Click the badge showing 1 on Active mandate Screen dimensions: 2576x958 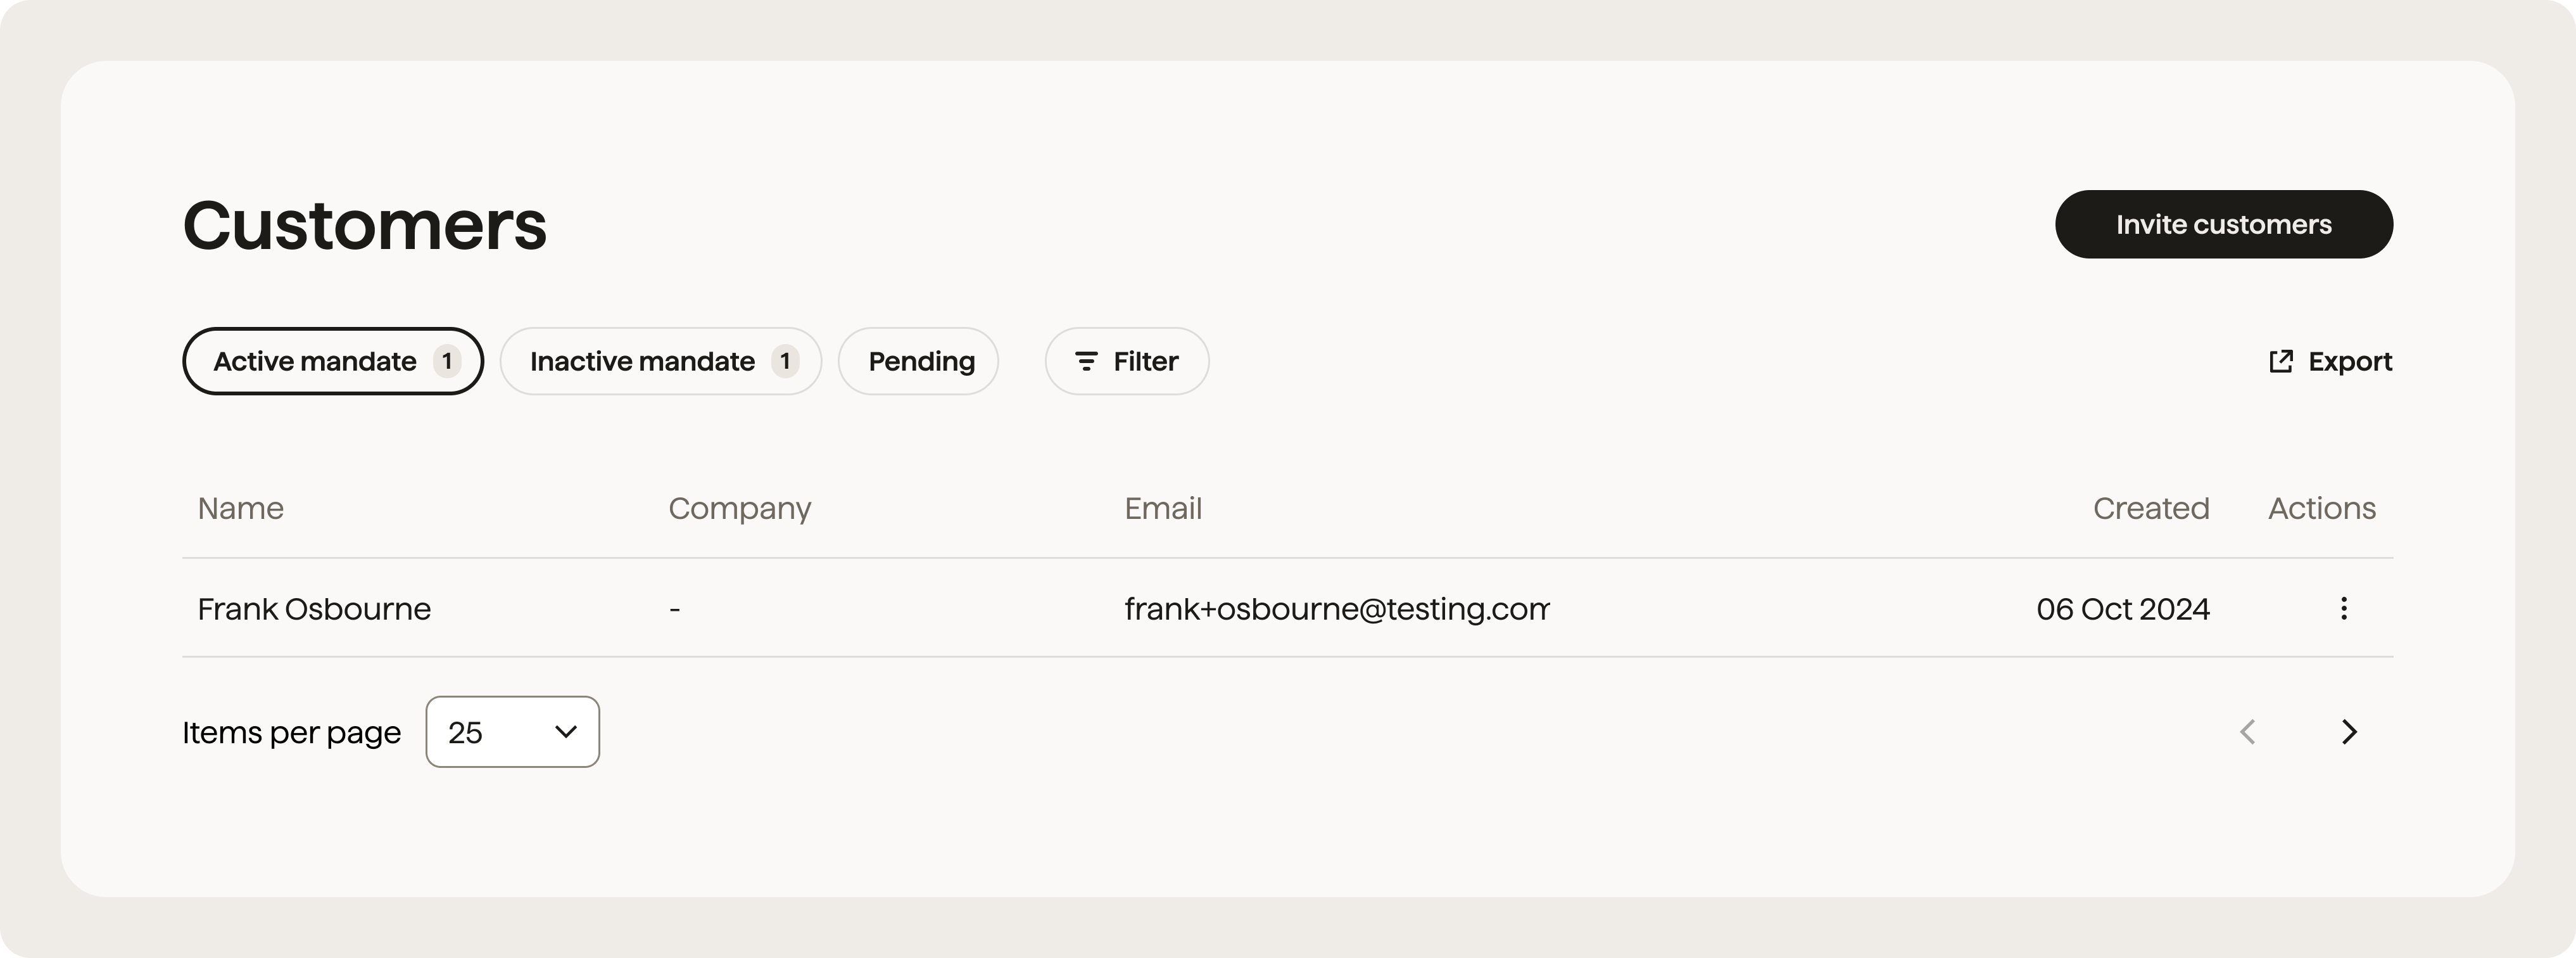447,361
